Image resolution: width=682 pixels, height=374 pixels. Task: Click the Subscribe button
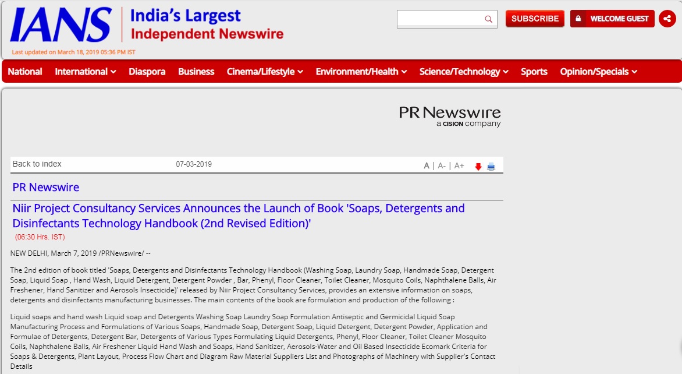click(x=535, y=19)
